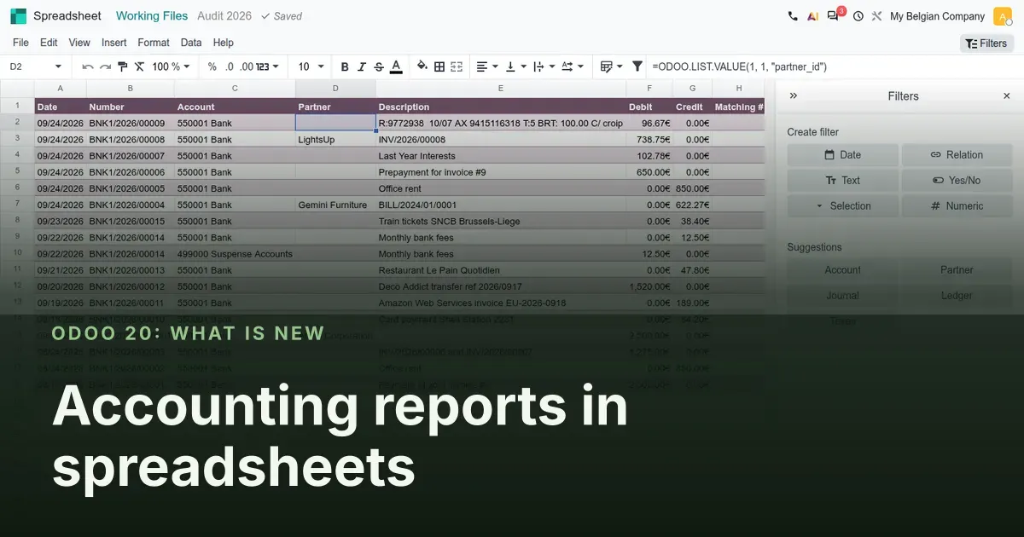Click the Audit 2026 file name
The width and height of the screenshot is (1024, 537).
[x=224, y=16]
